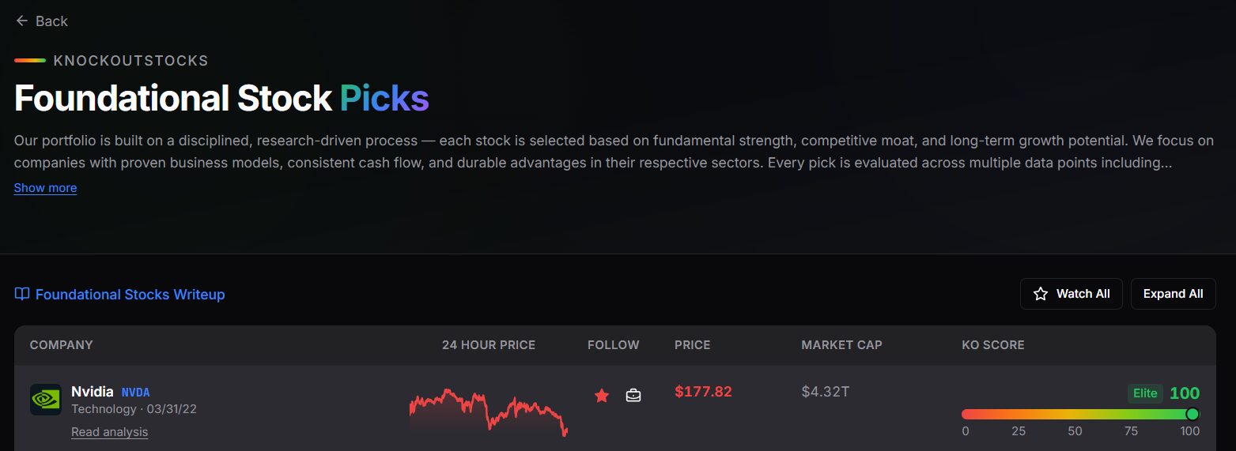The height and width of the screenshot is (451, 1236).
Task: Sort by the KO SCORE header
Action: [x=992, y=345]
